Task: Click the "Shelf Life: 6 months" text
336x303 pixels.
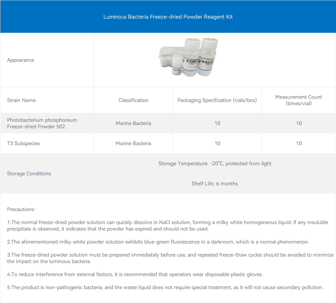Action: coord(215,184)
